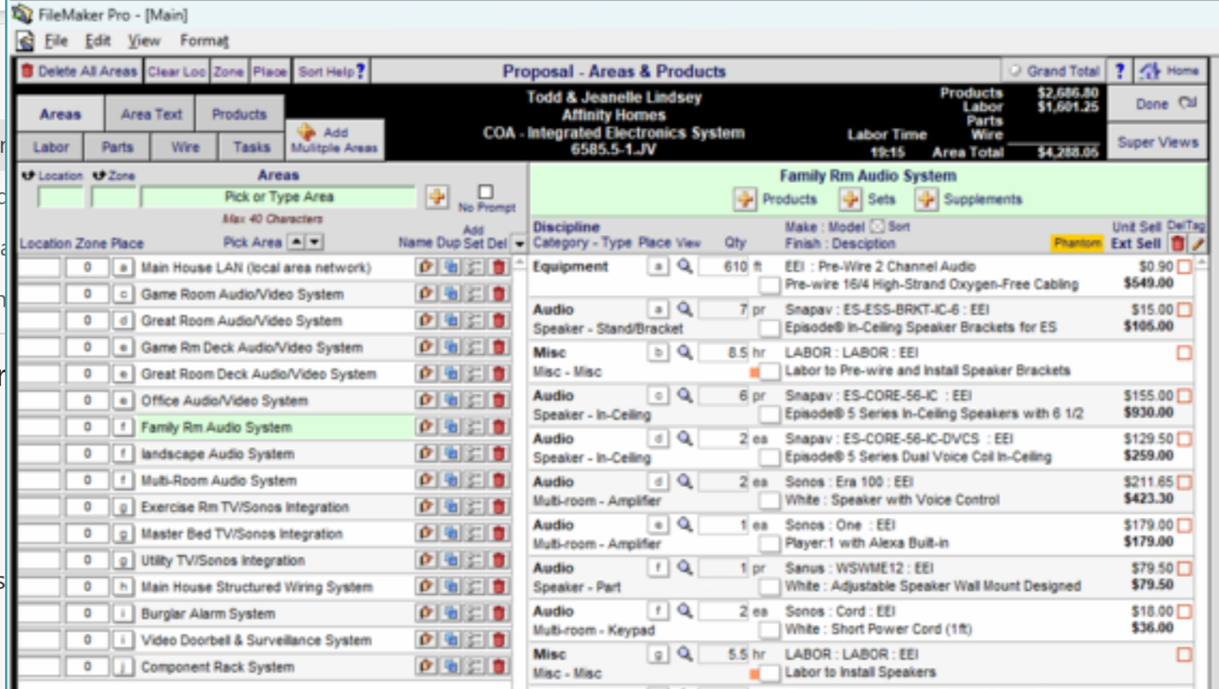Click the Delete All Areas trash icon

27,71
